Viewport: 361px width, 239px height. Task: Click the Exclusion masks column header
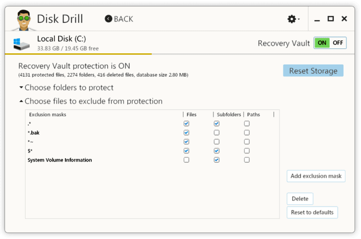[x=47, y=115]
